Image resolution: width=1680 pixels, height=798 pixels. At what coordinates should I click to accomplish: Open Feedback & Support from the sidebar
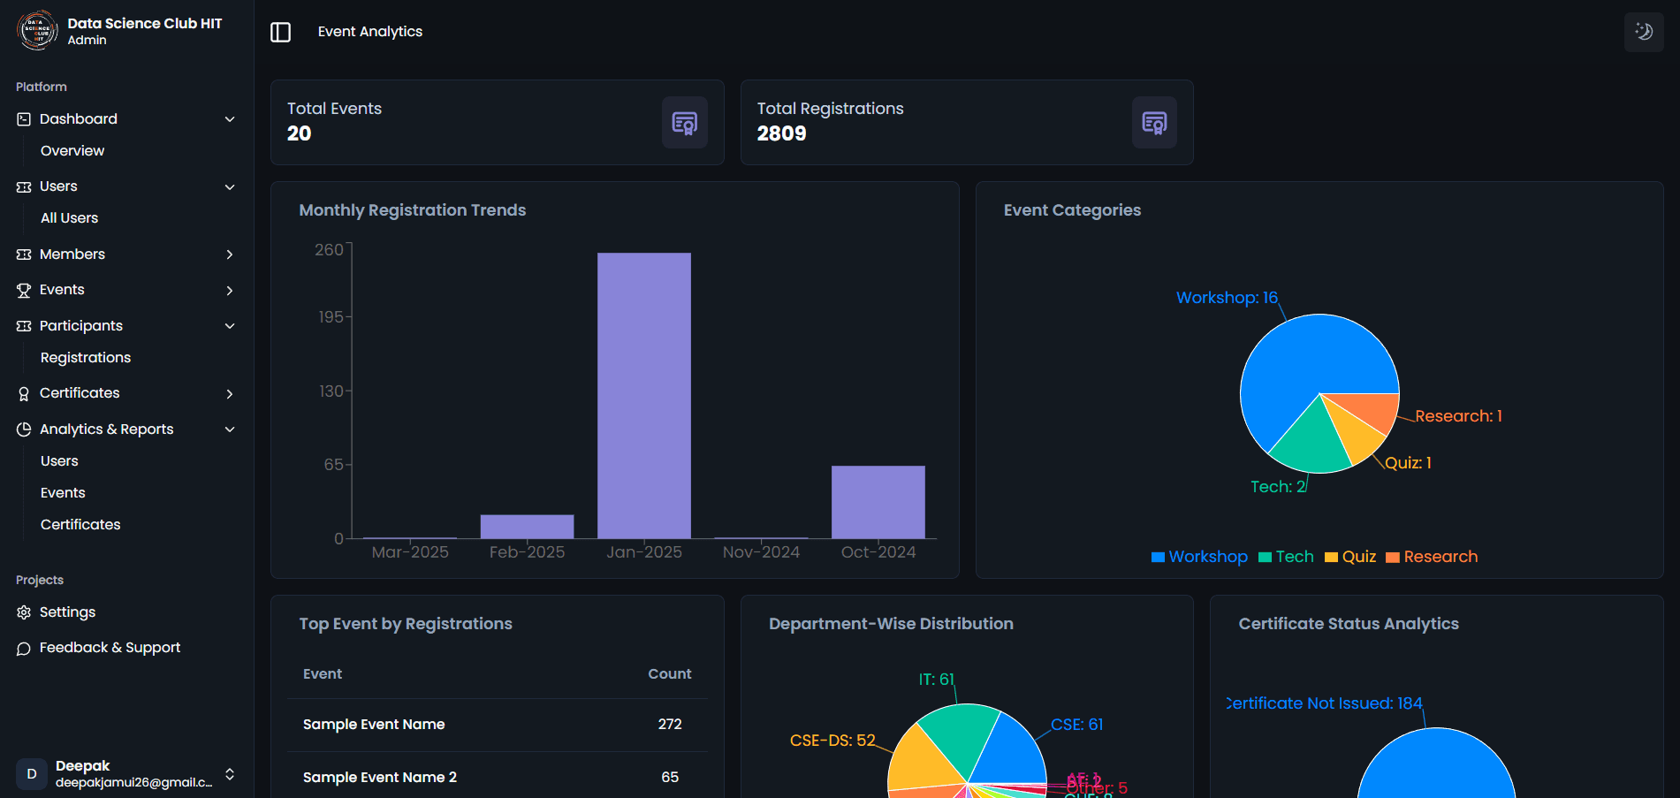(x=110, y=647)
